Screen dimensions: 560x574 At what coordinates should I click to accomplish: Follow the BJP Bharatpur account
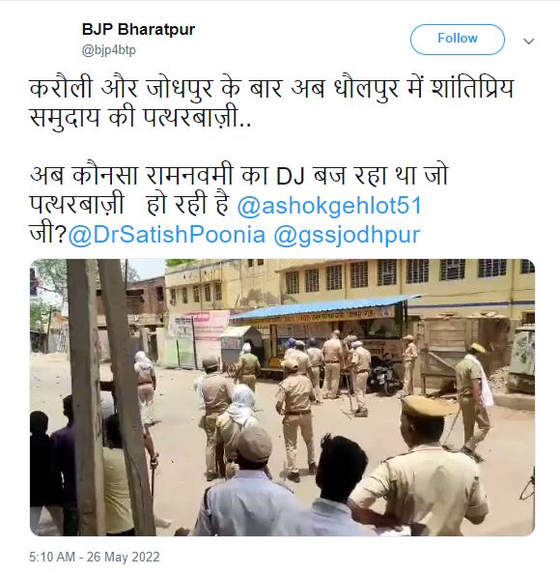click(x=458, y=40)
